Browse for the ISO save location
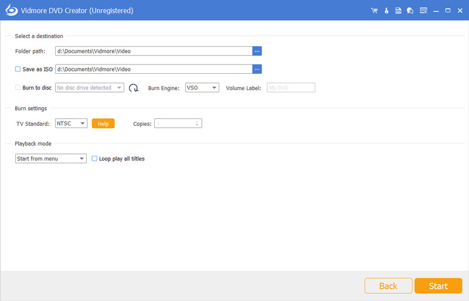Image resolution: width=469 pixels, height=301 pixels. pyautogui.click(x=257, y=69)
